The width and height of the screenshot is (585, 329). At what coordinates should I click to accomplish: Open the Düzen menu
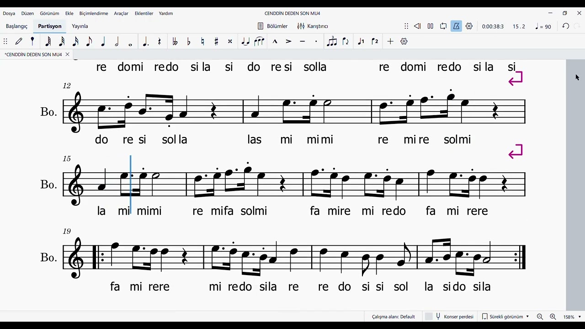[27, 13]
